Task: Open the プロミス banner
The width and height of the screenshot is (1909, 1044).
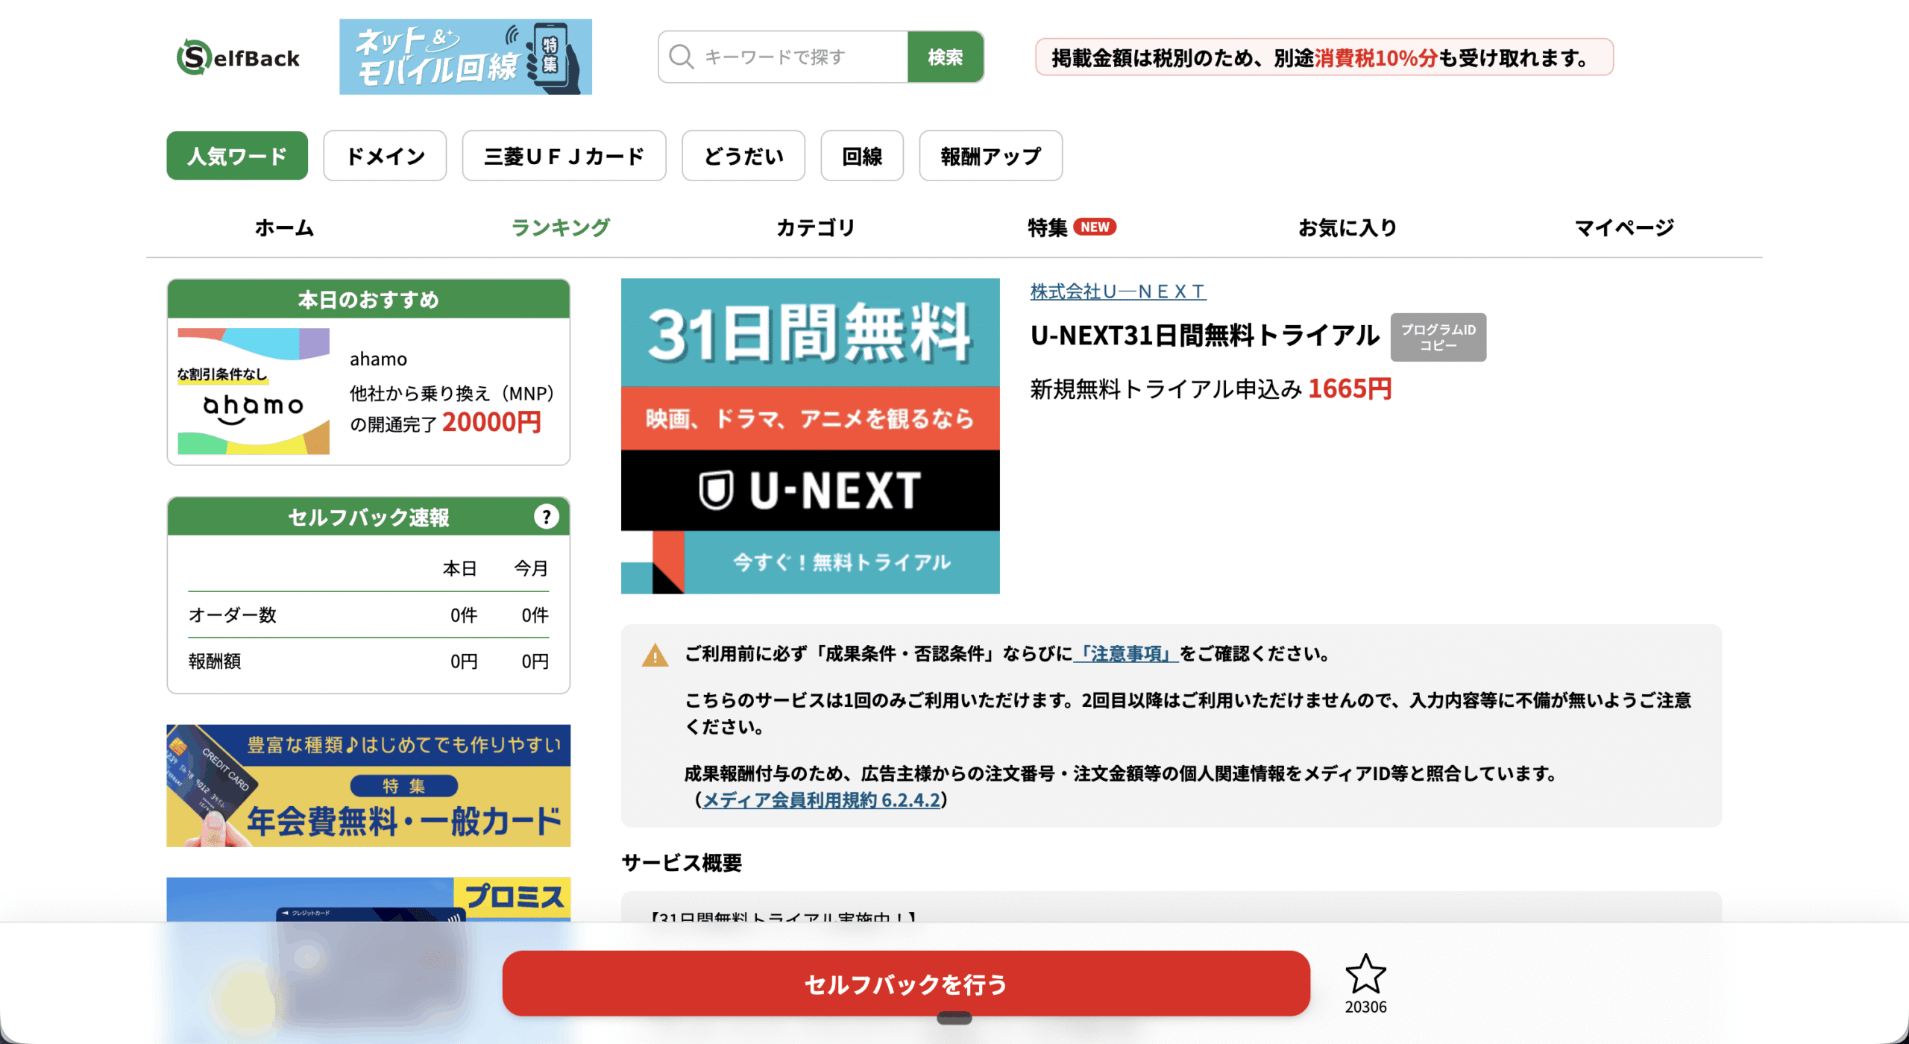Action: (368, 899)
